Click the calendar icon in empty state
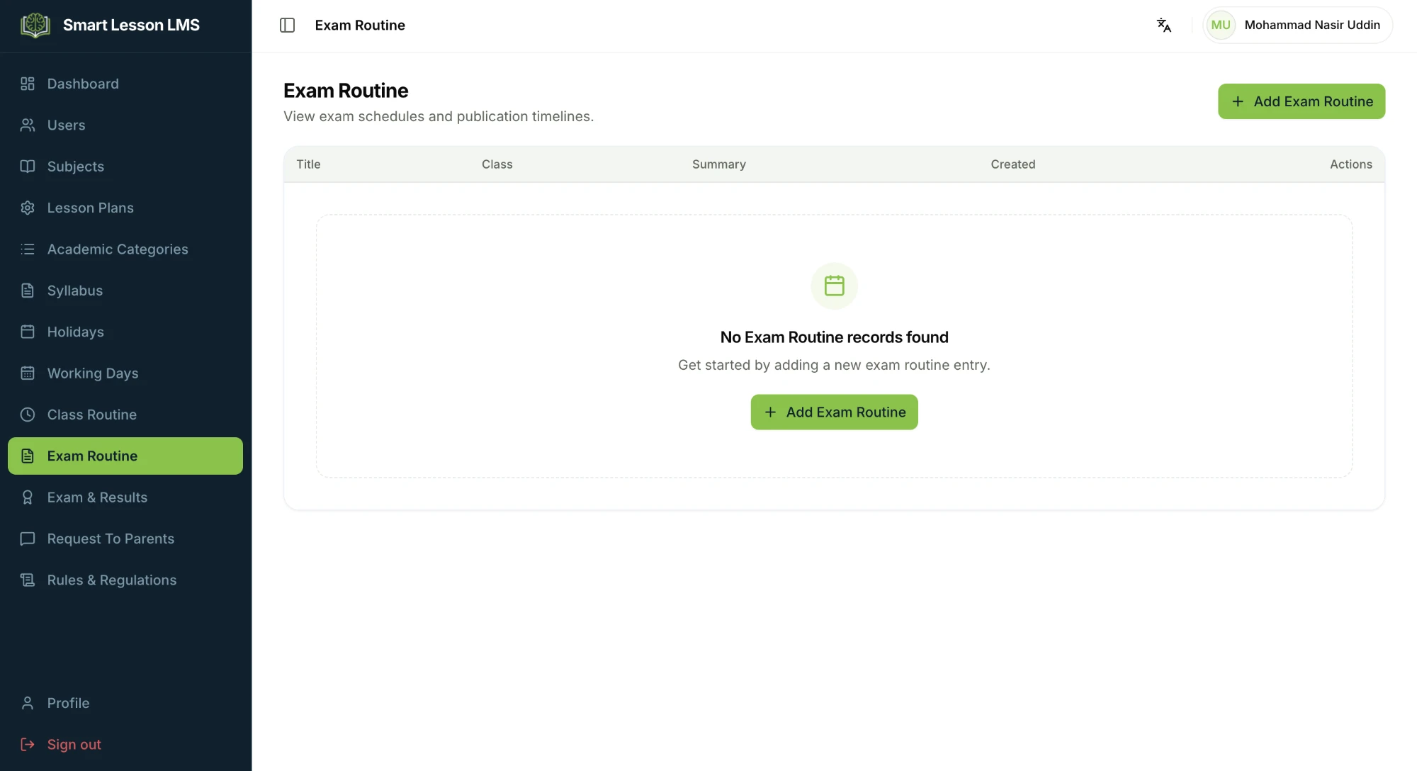1417x771 pixels. (835, 286)
